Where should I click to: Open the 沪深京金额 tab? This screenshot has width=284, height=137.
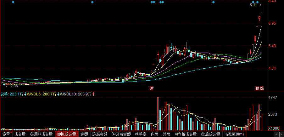[121, 134]
